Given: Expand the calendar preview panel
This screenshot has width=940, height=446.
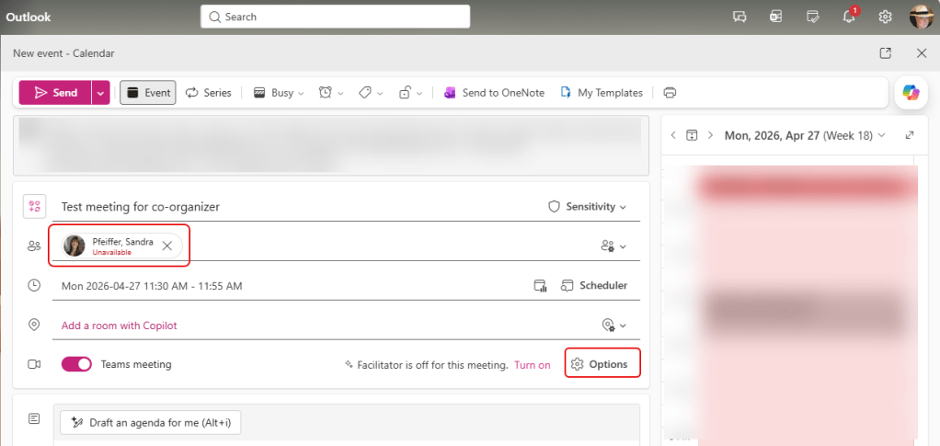Looking at the screenshot, I should (910, 135).
